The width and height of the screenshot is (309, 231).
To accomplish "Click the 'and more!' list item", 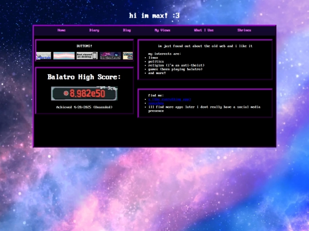I will coord(157,73).
